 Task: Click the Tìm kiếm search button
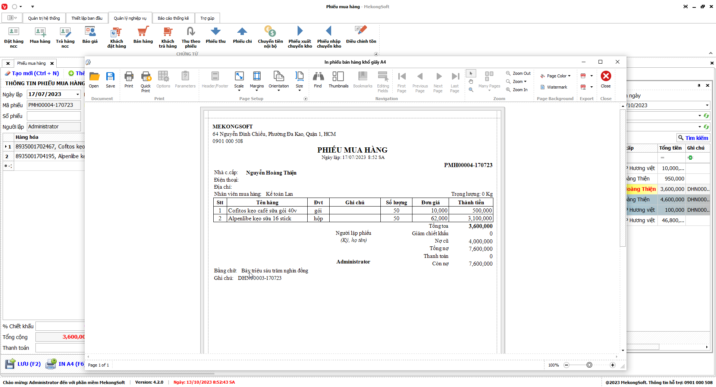(693, 138)
